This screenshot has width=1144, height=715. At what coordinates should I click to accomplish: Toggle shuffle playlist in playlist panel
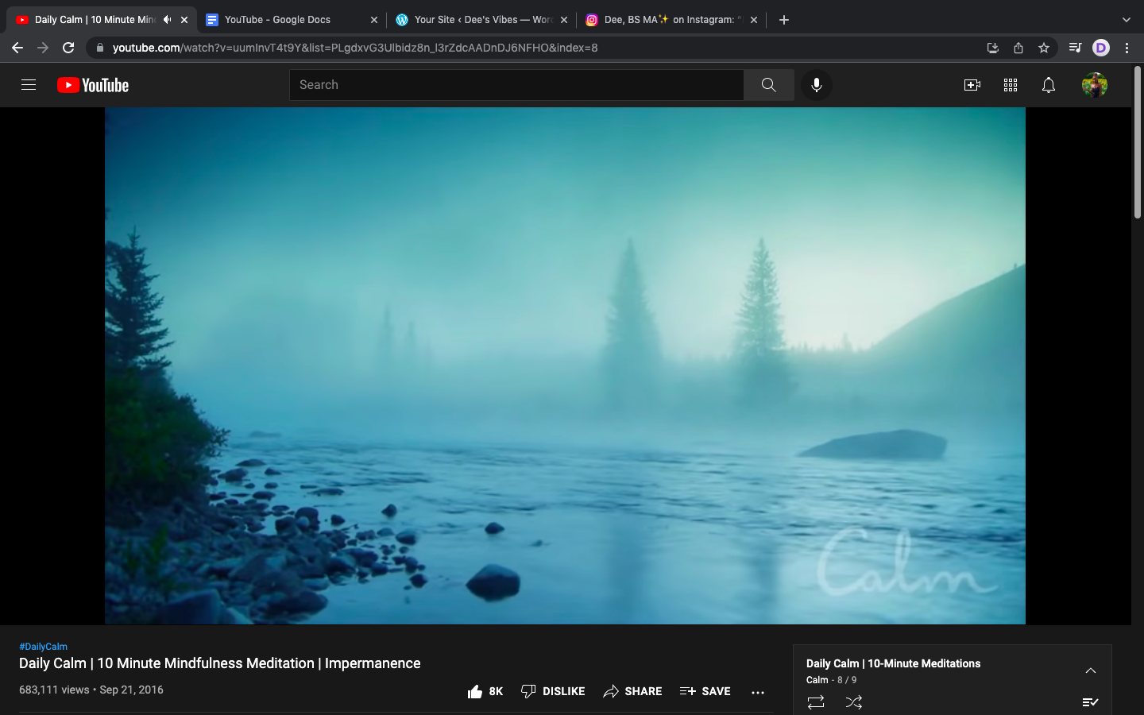pos(854,702)
